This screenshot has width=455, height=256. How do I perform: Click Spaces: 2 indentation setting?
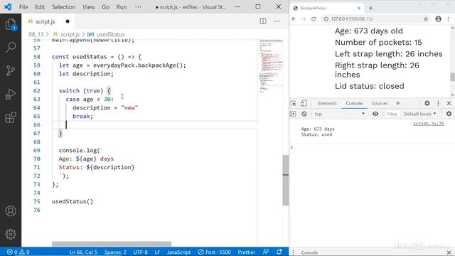pos(115,252)
